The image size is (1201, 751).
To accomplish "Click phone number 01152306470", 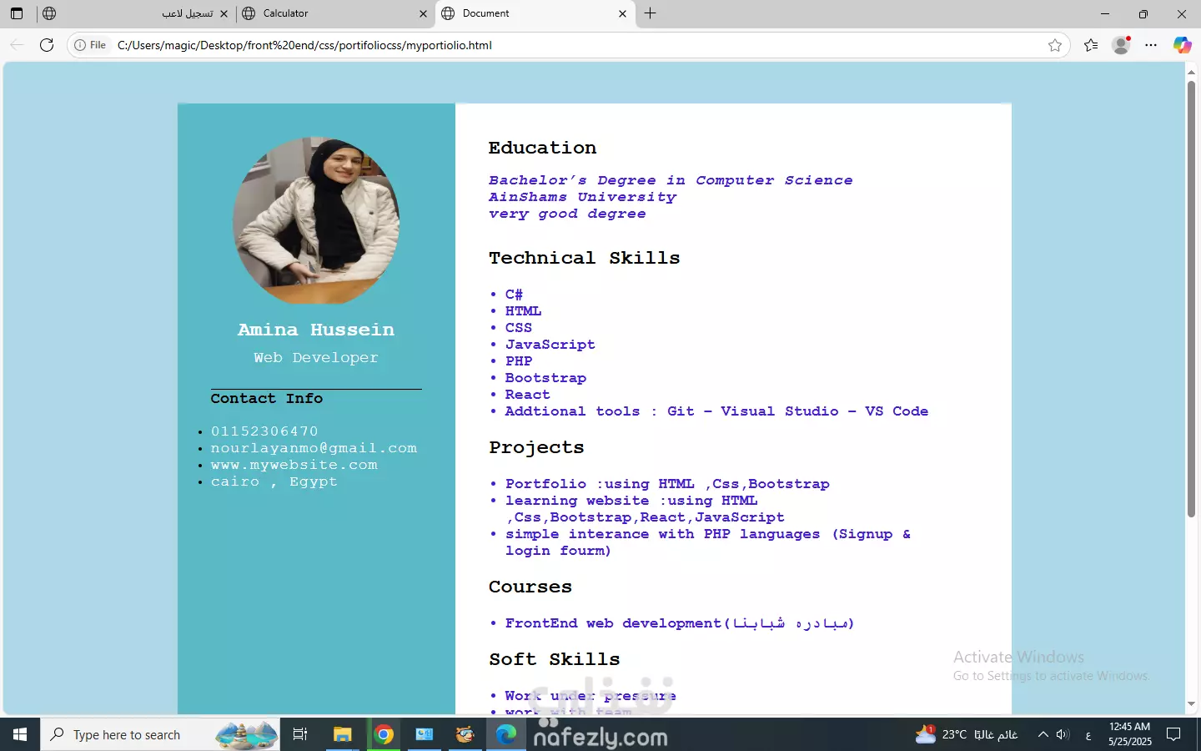I will [264, 431].
